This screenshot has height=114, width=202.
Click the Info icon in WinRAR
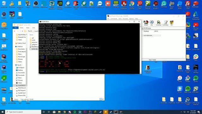[x=151, y=23]
